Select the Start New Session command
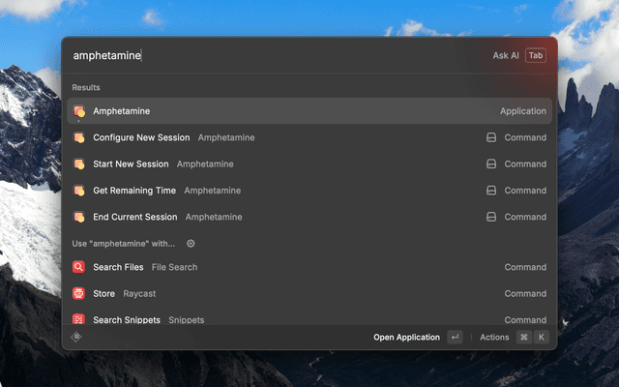Screen dimensions: 619x387 point(309,164)
